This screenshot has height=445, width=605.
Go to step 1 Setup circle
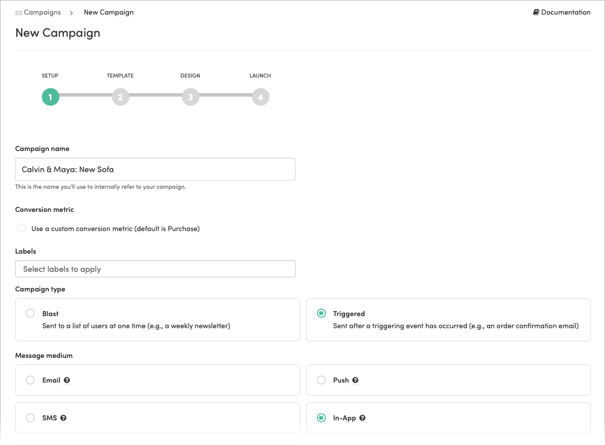(50, 97)
